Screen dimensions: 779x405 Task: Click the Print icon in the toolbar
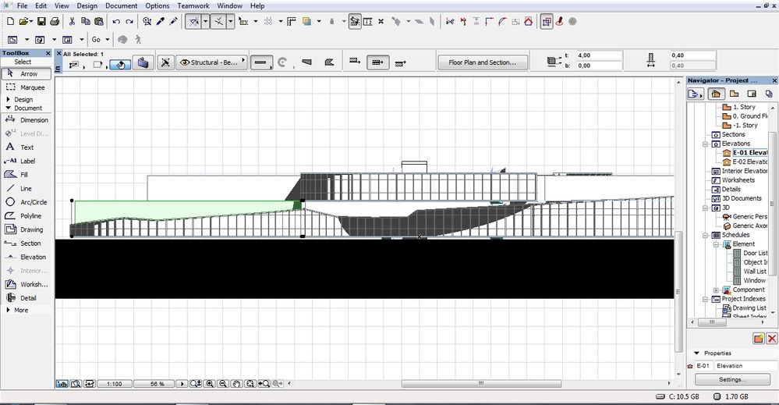55,22
